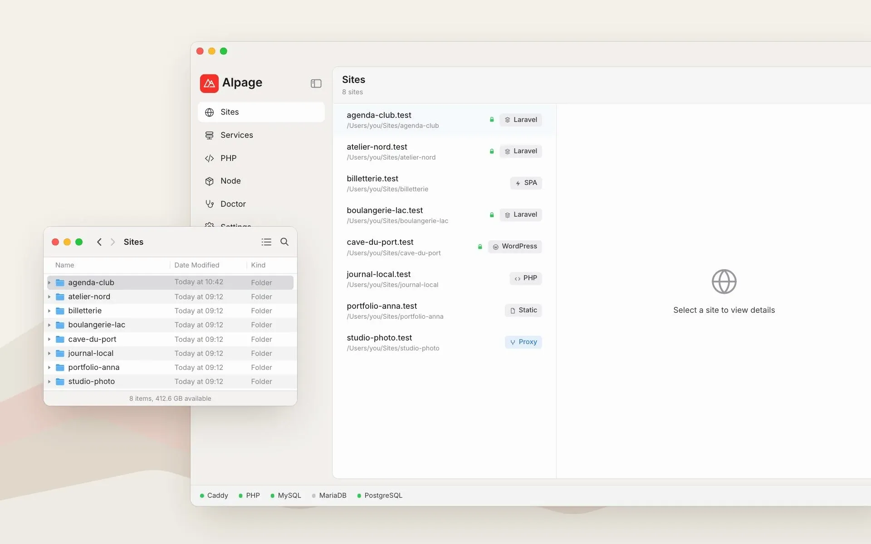Expand the studio-photo folder in Finder
Viewport: 871px width, 544px height.
[x=49, y=382]
